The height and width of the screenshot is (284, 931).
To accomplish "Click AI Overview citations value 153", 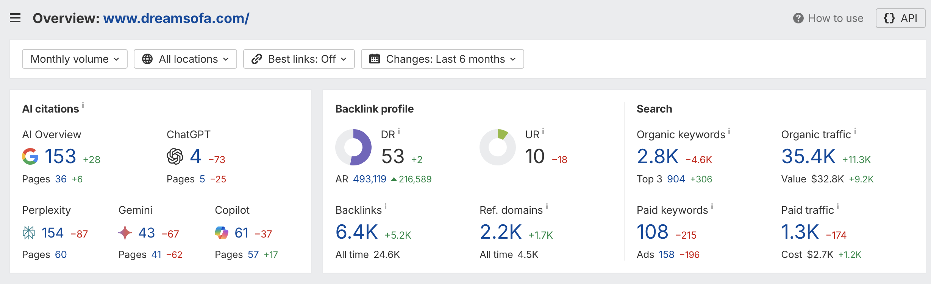I will click(x=61, y=156).
